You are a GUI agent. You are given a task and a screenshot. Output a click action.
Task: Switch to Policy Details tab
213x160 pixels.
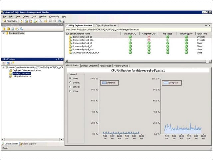(x=106, y=66)
